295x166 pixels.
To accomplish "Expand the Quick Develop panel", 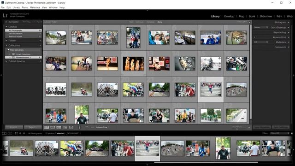I will [x=289, y=28].
